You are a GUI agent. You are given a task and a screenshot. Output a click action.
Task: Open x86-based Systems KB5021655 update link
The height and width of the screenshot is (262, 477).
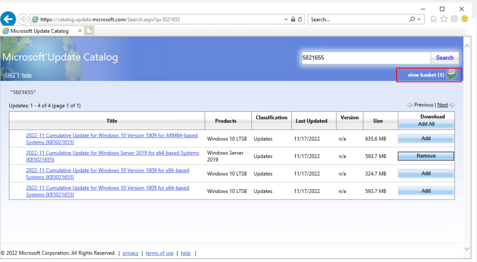108,174
